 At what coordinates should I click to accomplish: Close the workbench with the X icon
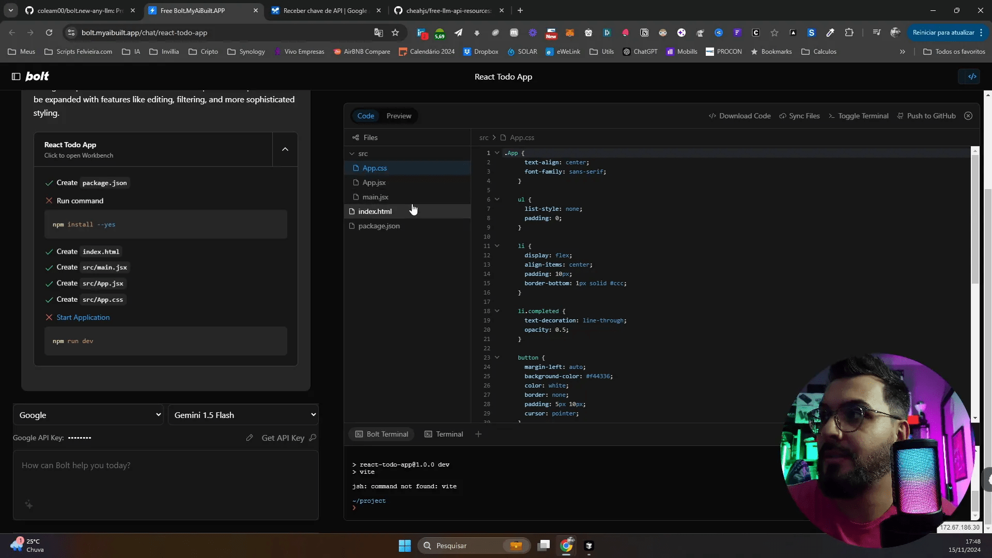click(x=968, y=116)
